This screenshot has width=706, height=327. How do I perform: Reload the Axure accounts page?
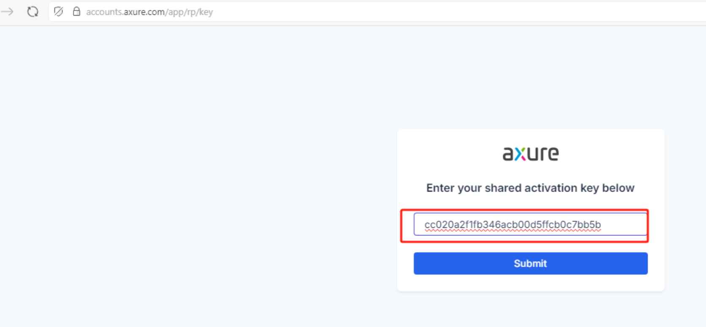[x=33, y=12]
